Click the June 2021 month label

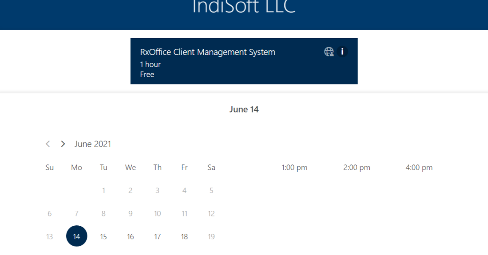pos(93,144)
